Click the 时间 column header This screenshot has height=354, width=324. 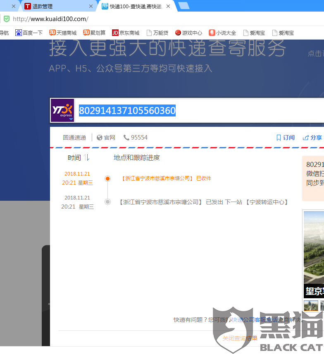pyautogui.click(x=74, y=157)
